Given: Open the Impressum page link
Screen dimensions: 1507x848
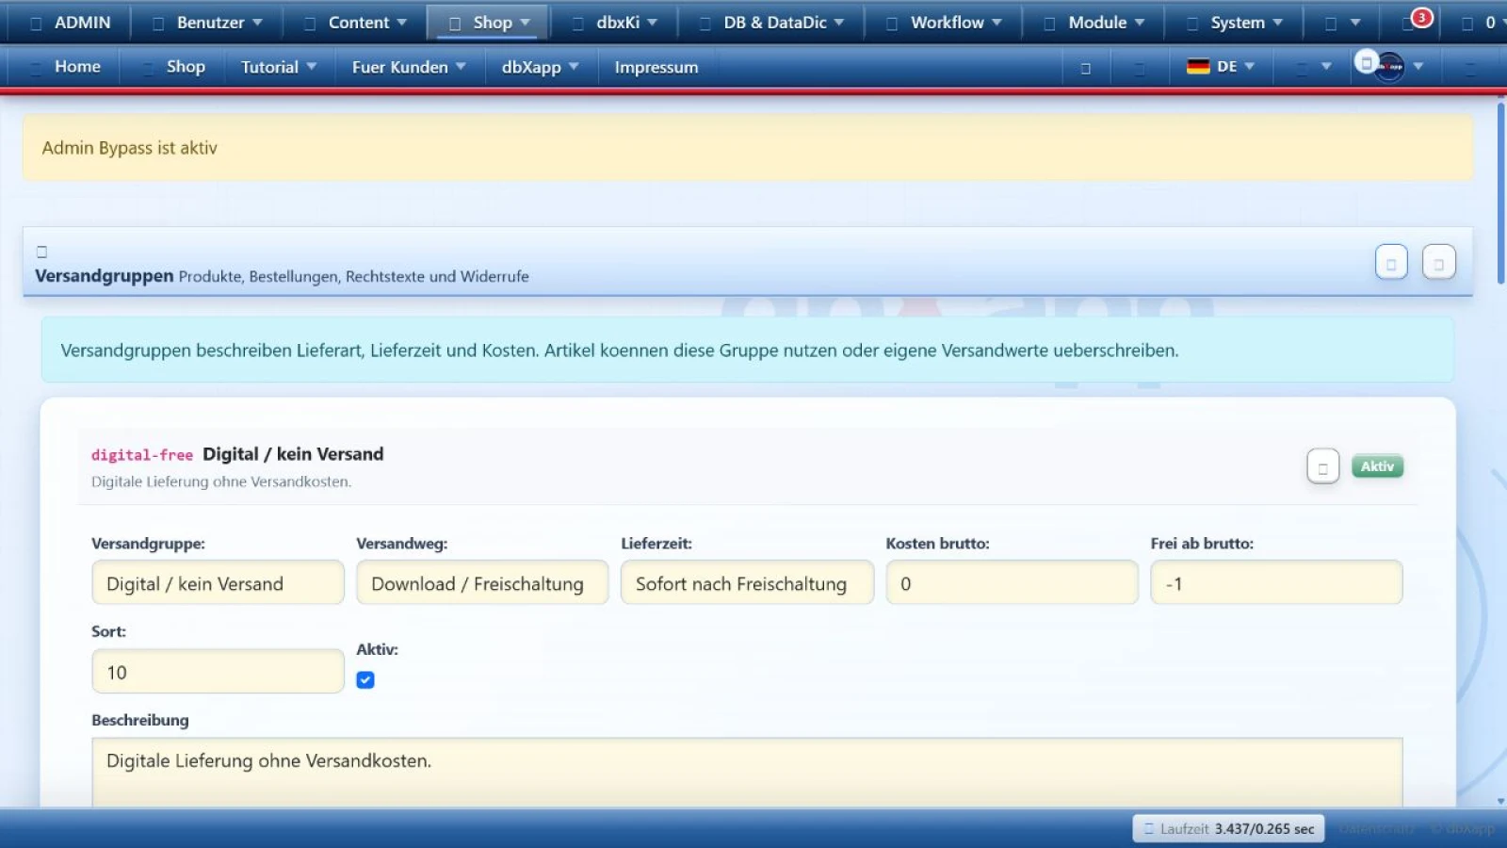Looking at the screenshot, I should click(x=656, y=67).
